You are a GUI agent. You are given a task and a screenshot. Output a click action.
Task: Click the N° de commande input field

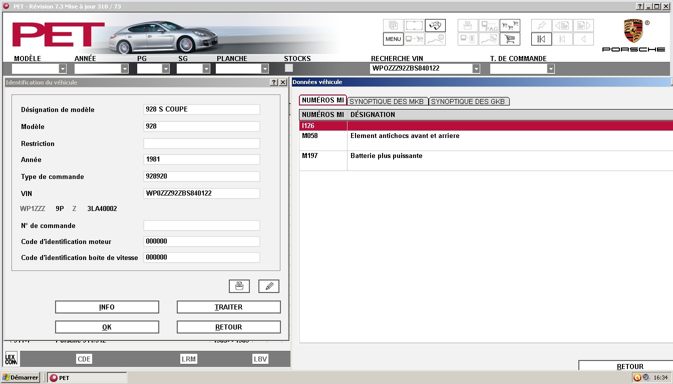(202, 225)
